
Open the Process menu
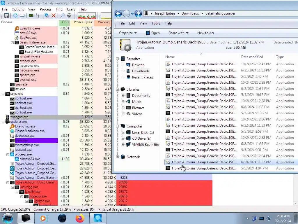pos(46,9)
